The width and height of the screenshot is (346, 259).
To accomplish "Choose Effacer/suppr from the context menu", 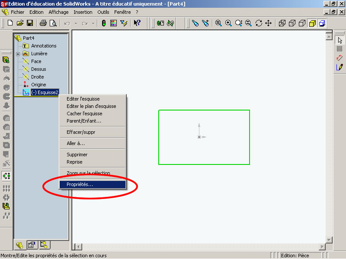I will (93, 132).
